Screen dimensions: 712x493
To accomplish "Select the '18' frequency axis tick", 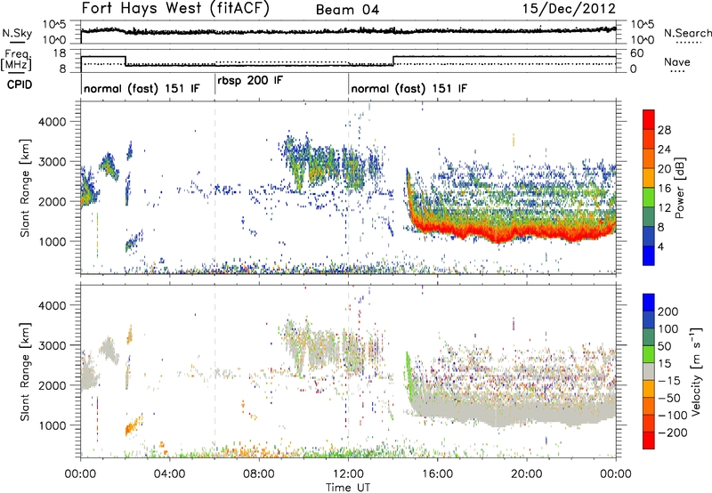I will [x=59, y=53].
